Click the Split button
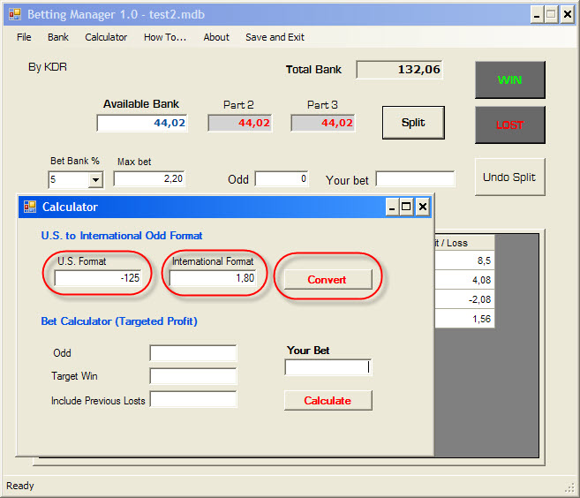The image size is (580, 498). coord(412,123)
